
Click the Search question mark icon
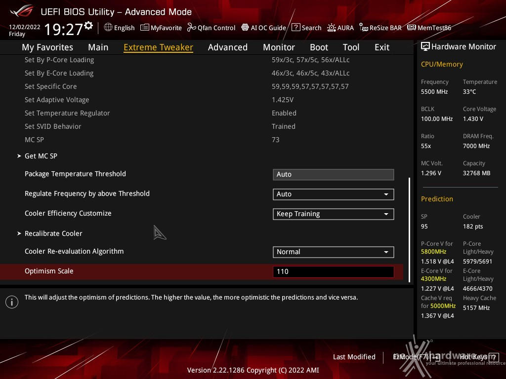tap(295, 28)
